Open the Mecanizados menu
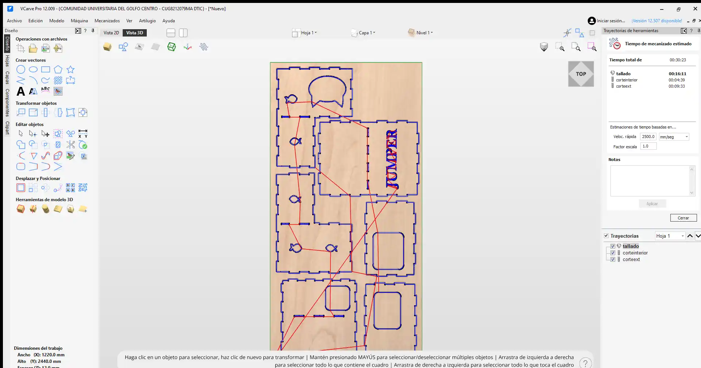Viewport: 701px width, 368px height. point(107,21)
